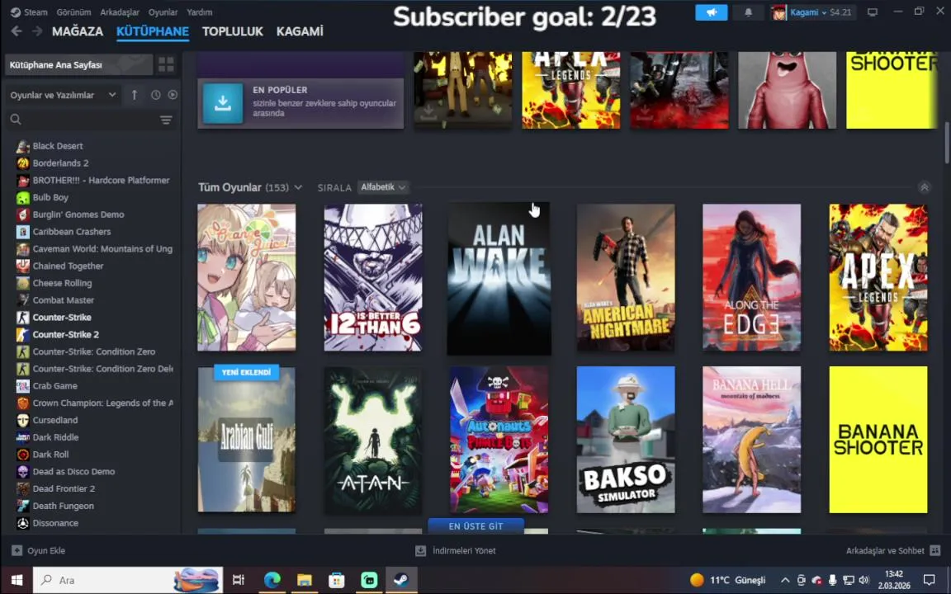Screen dimensions: 951x594
Task: Open the announcements megaphone button
Action: [711, 12]
